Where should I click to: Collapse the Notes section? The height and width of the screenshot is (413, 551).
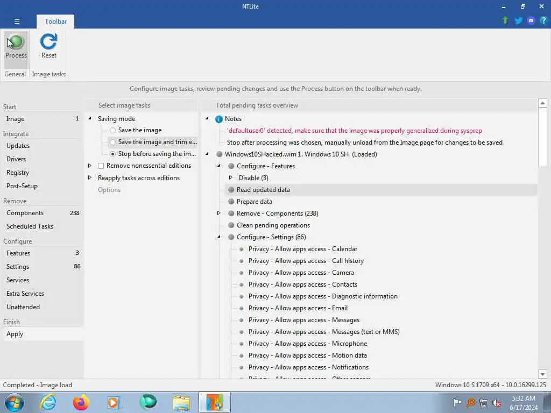[207, 118]
